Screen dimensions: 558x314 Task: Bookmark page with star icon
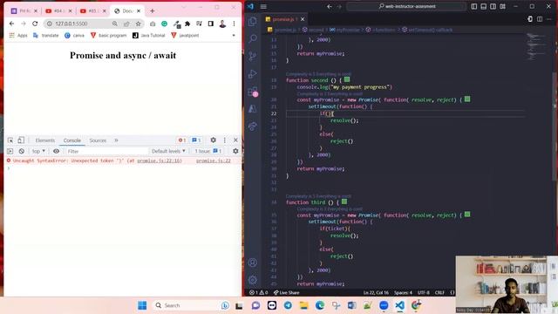click(138, 24)
